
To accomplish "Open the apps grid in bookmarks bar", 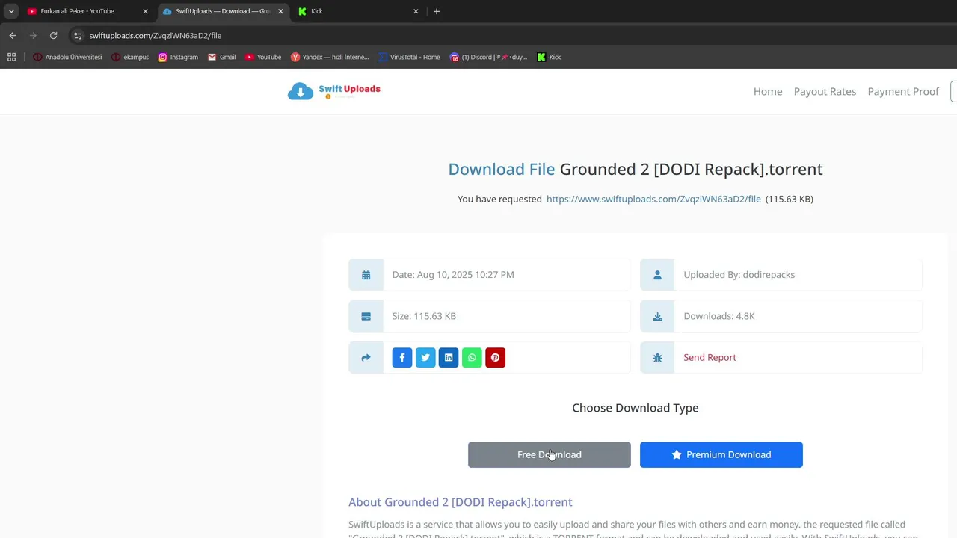I will coord(11,57).
